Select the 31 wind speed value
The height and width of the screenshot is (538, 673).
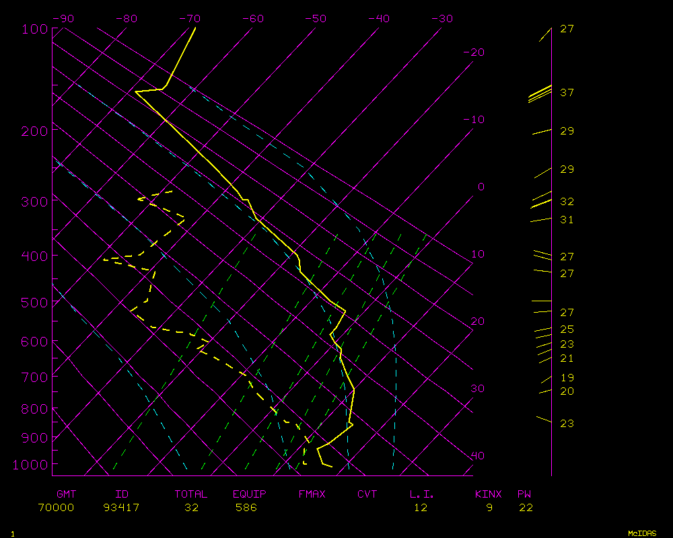pyautogui.click(x=567, y=220)
